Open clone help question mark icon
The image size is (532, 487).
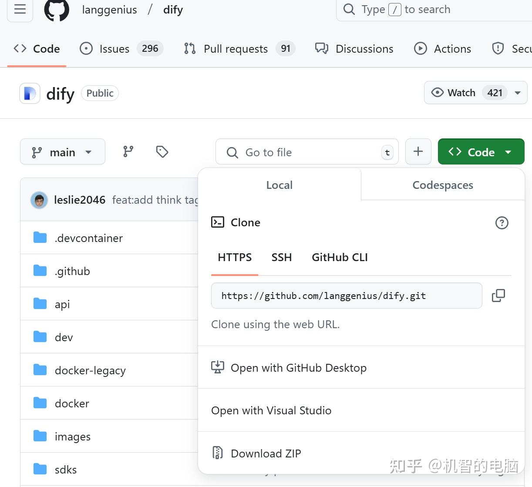pos(502,223)
